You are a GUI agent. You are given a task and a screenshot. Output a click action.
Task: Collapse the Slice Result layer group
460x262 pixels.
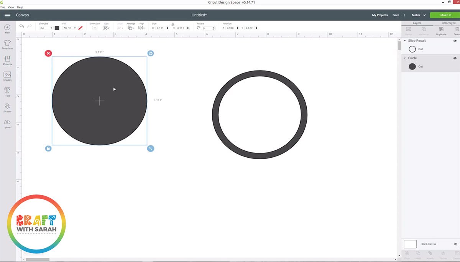405,41
